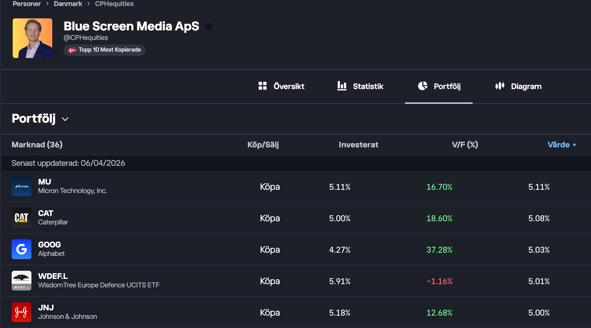Click the pie chart Portfölj icon
Image resolution: width=591 pixels, height=328 pixels.
(x=423, y=86)
